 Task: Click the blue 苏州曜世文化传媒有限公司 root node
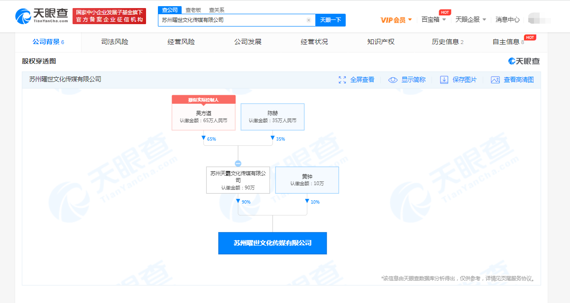pyautogui.click(x=273, y=243)
